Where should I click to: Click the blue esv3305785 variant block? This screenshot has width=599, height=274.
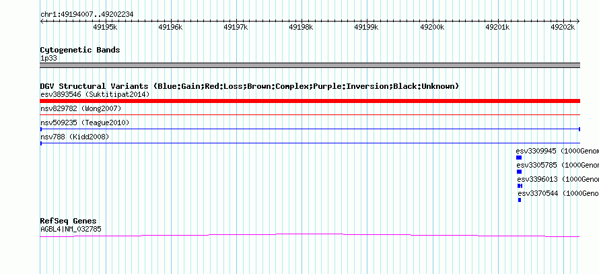pyautogui.click(x=519, y=172)
